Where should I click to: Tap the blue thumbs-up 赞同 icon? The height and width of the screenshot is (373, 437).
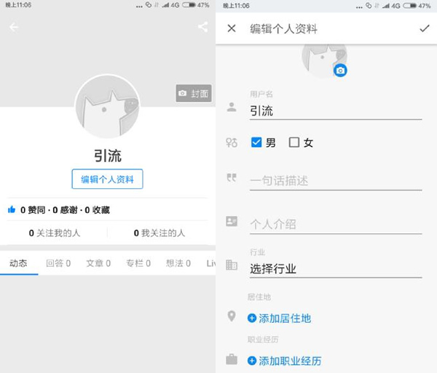coord(12,210)
